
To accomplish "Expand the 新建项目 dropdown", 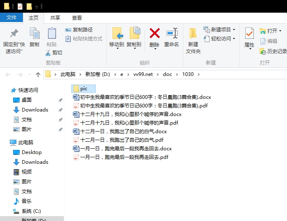I will [234, 29].
